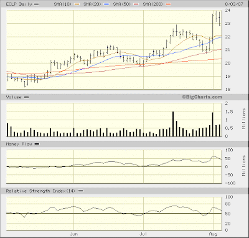249x238 pixels.
Task: Click the Relative Strength Index(14) header
Action: click(40, 191)
